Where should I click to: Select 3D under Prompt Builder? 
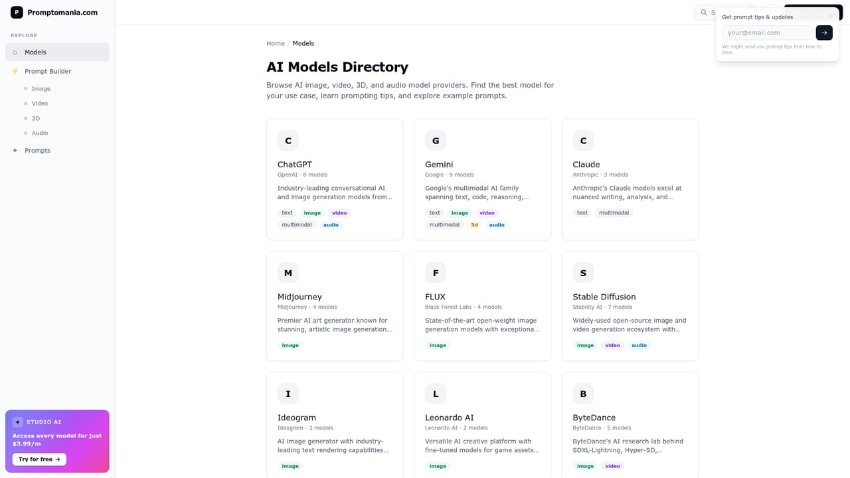[36, 118]
